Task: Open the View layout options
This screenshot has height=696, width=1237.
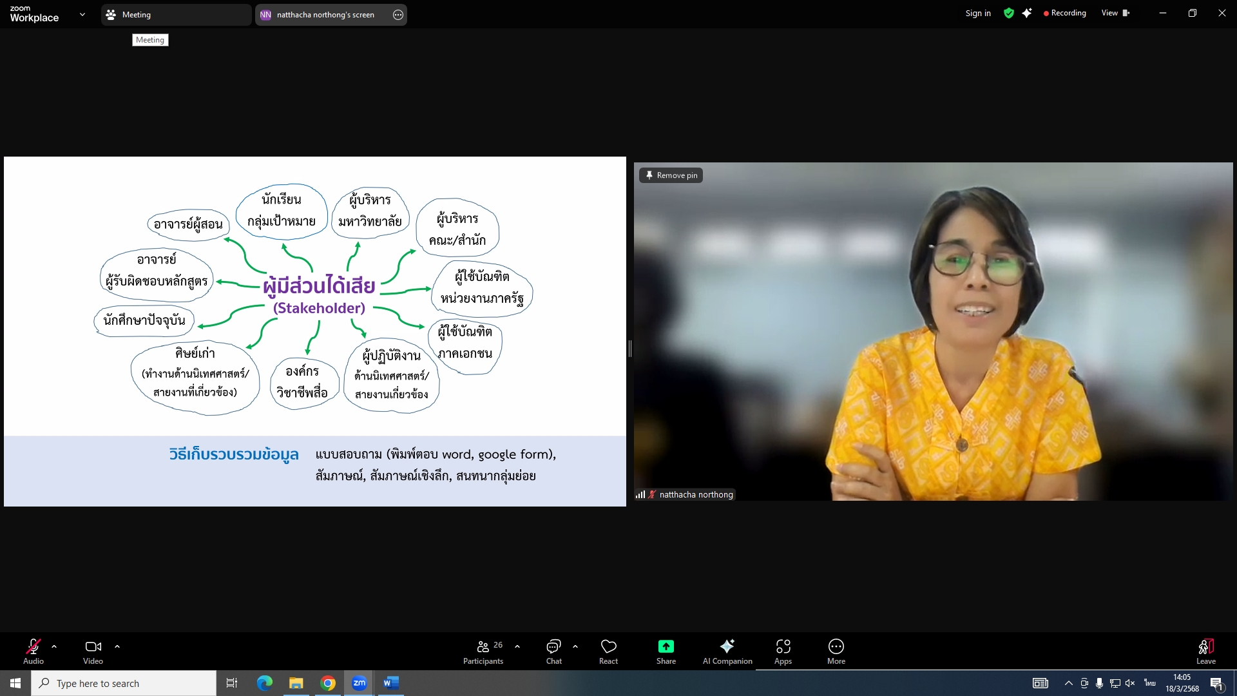Action: point(1115,14)
